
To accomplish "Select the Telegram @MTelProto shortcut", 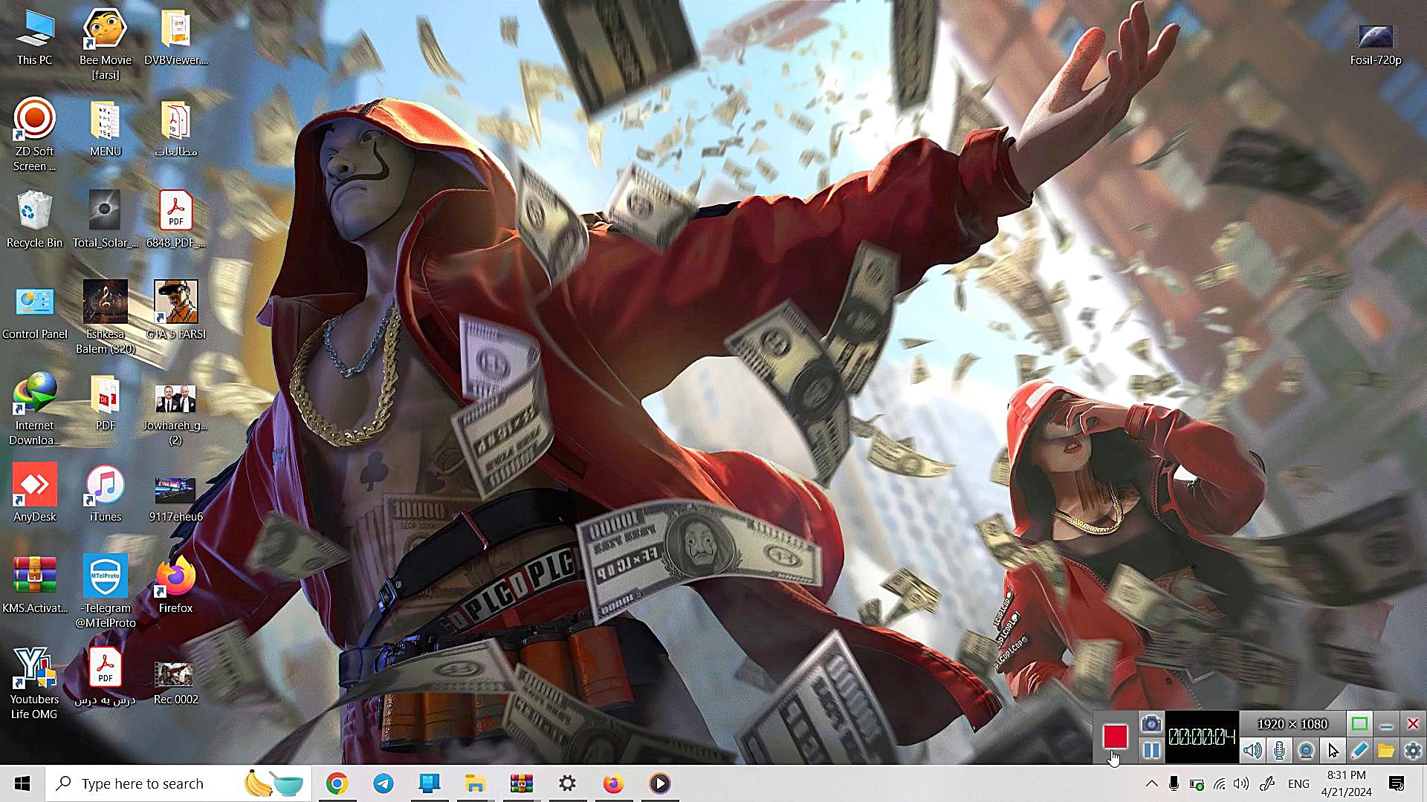I will (105, 591).
